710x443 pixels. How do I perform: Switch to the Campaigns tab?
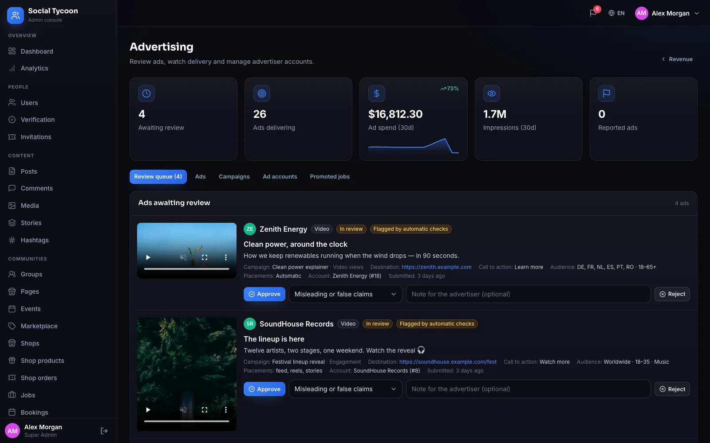pos(234,177)
